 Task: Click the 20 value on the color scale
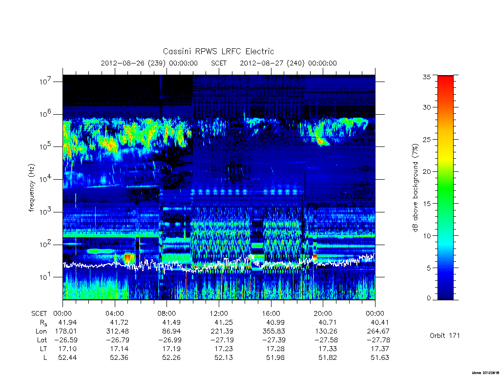[427, 171]
